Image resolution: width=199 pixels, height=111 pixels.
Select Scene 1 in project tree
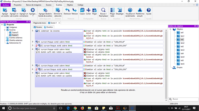coord(15,35)
